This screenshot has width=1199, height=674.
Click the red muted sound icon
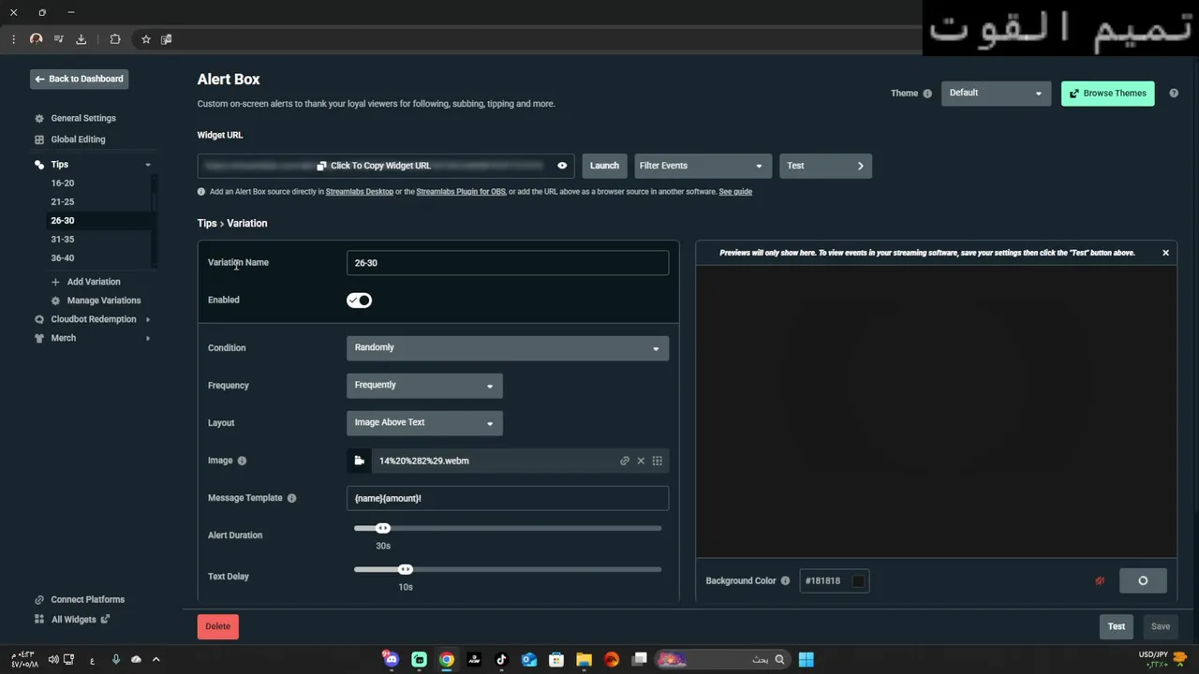coord(1100,581)
